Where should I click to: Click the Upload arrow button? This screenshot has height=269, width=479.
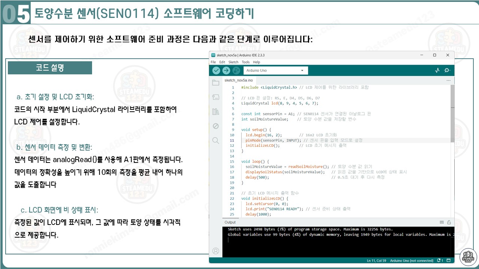pyautogui.click(x=226, y=71)
